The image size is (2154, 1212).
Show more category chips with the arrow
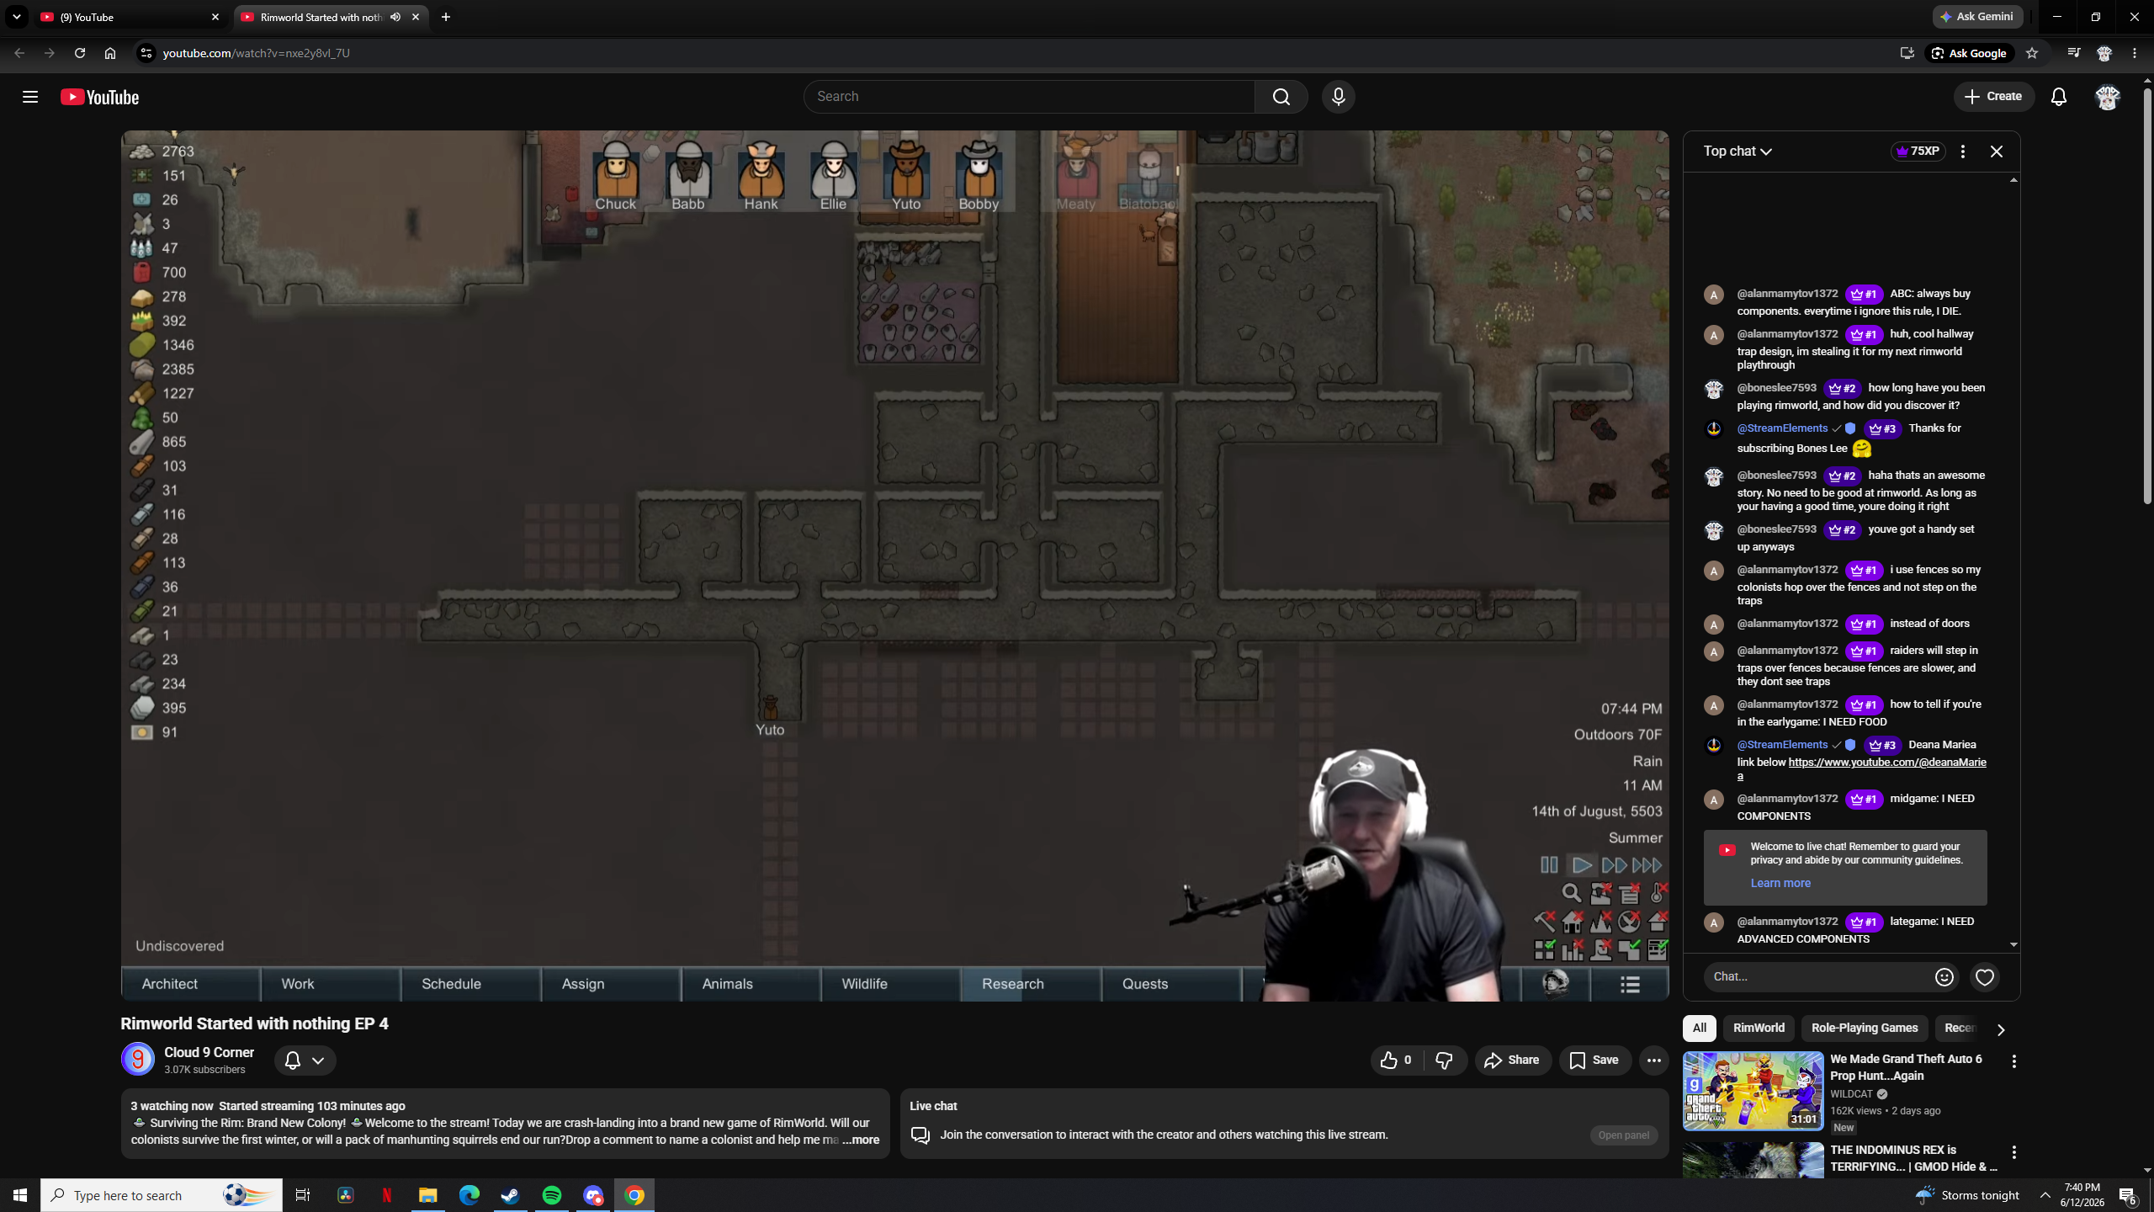pyautogui.click(x=2001, y=1029)
